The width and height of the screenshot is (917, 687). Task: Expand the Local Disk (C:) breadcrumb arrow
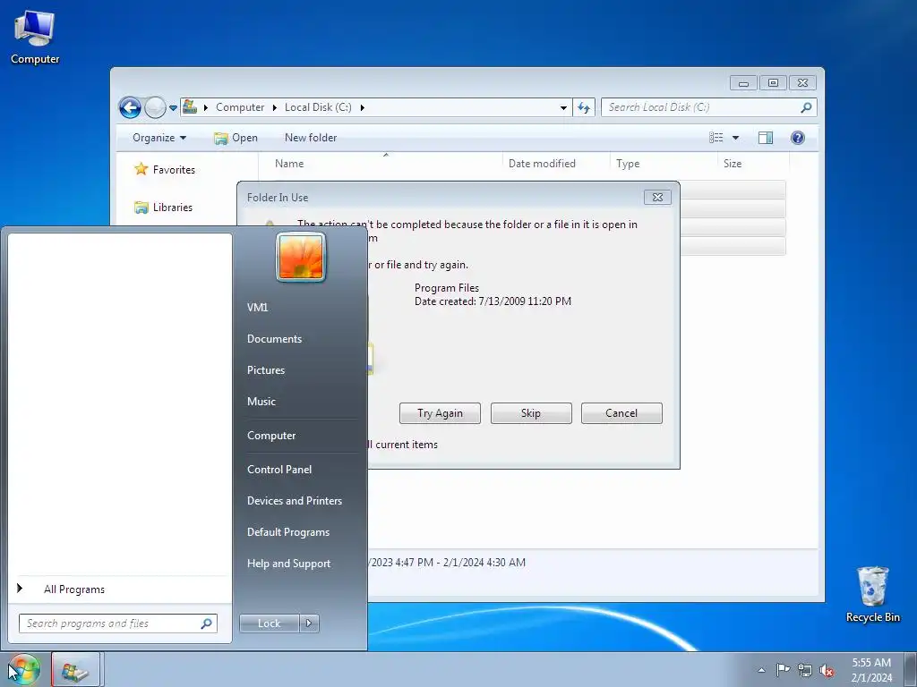coord(362,107)
